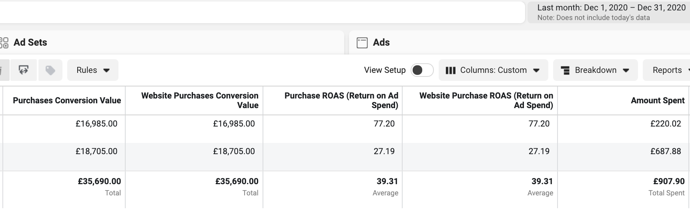This screenshot has width=690, height=213.
Task: Click the Breakdown lines icon
Action: pyautogui.click(x=565, y=70)
